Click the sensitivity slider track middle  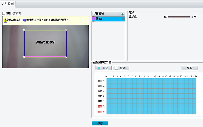click(180, 17)
